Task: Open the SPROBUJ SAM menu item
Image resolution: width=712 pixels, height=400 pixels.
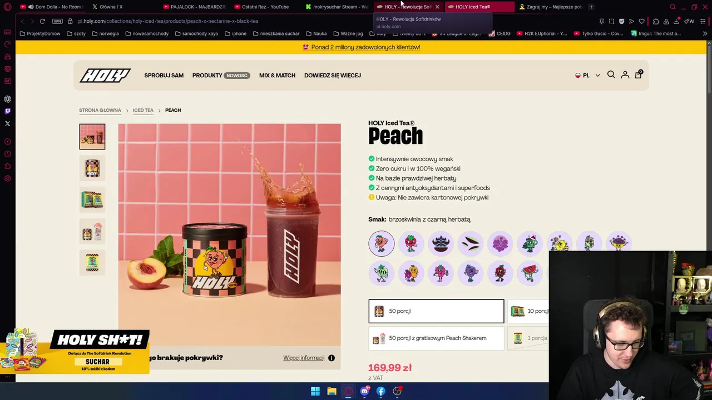Action: (x=164, y=76)
